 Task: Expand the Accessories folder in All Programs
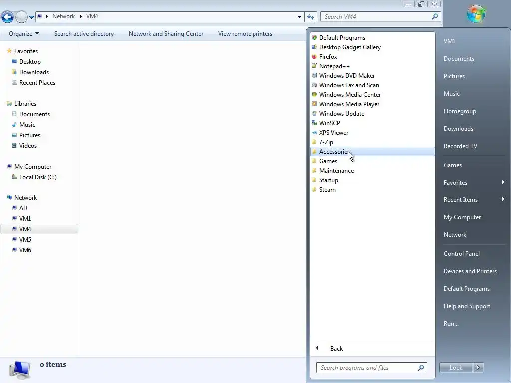click(x=372, y=152)
